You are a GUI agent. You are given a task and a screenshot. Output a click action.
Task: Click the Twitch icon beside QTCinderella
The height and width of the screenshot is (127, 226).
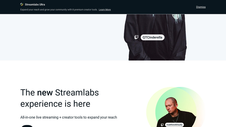(136, 37)
